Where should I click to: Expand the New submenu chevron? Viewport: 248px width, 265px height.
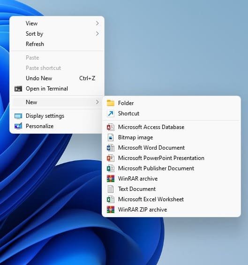coord(97,102)
